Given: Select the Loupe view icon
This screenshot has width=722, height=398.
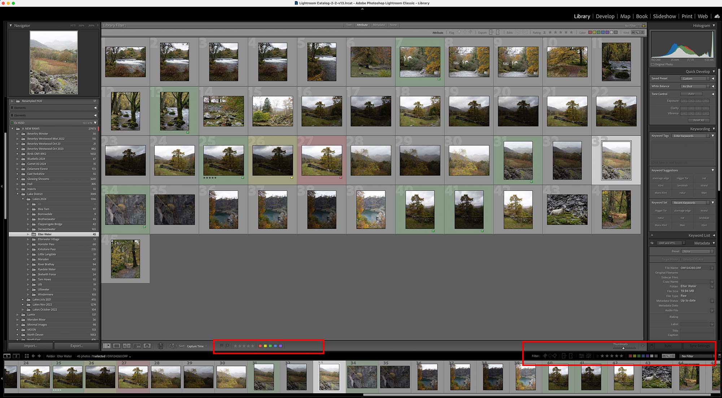Looking at the screenshot, I should (x=117, y=346).
